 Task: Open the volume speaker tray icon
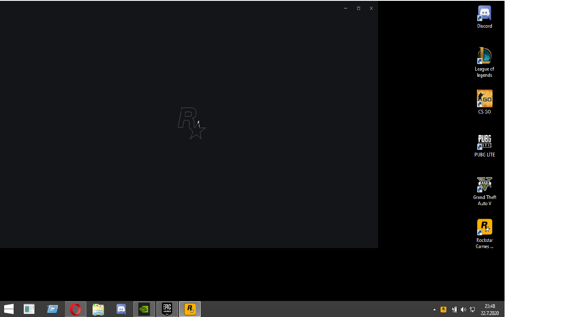[x=463, y=309]
